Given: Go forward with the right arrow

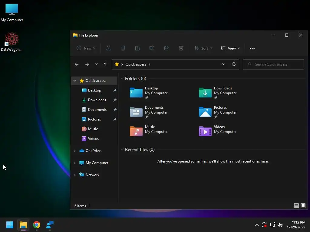Looking at the screenshot, I should (x=87, y=64).
